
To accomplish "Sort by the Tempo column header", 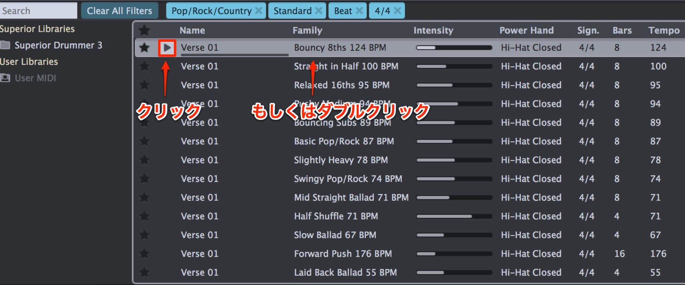I will pos(664,30).
